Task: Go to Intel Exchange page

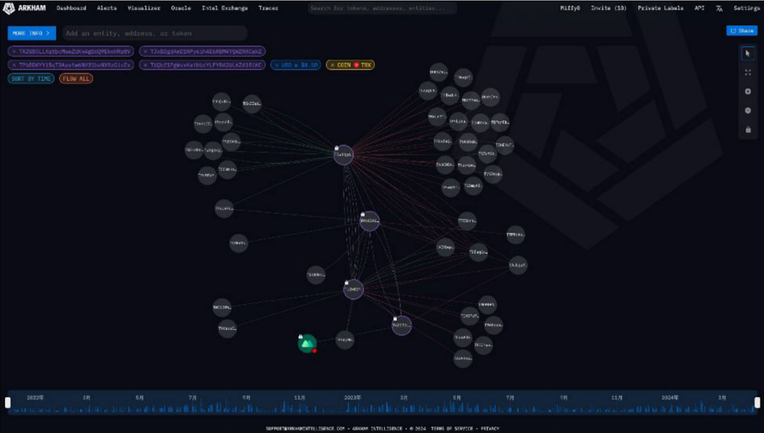Action: [224, 8]
